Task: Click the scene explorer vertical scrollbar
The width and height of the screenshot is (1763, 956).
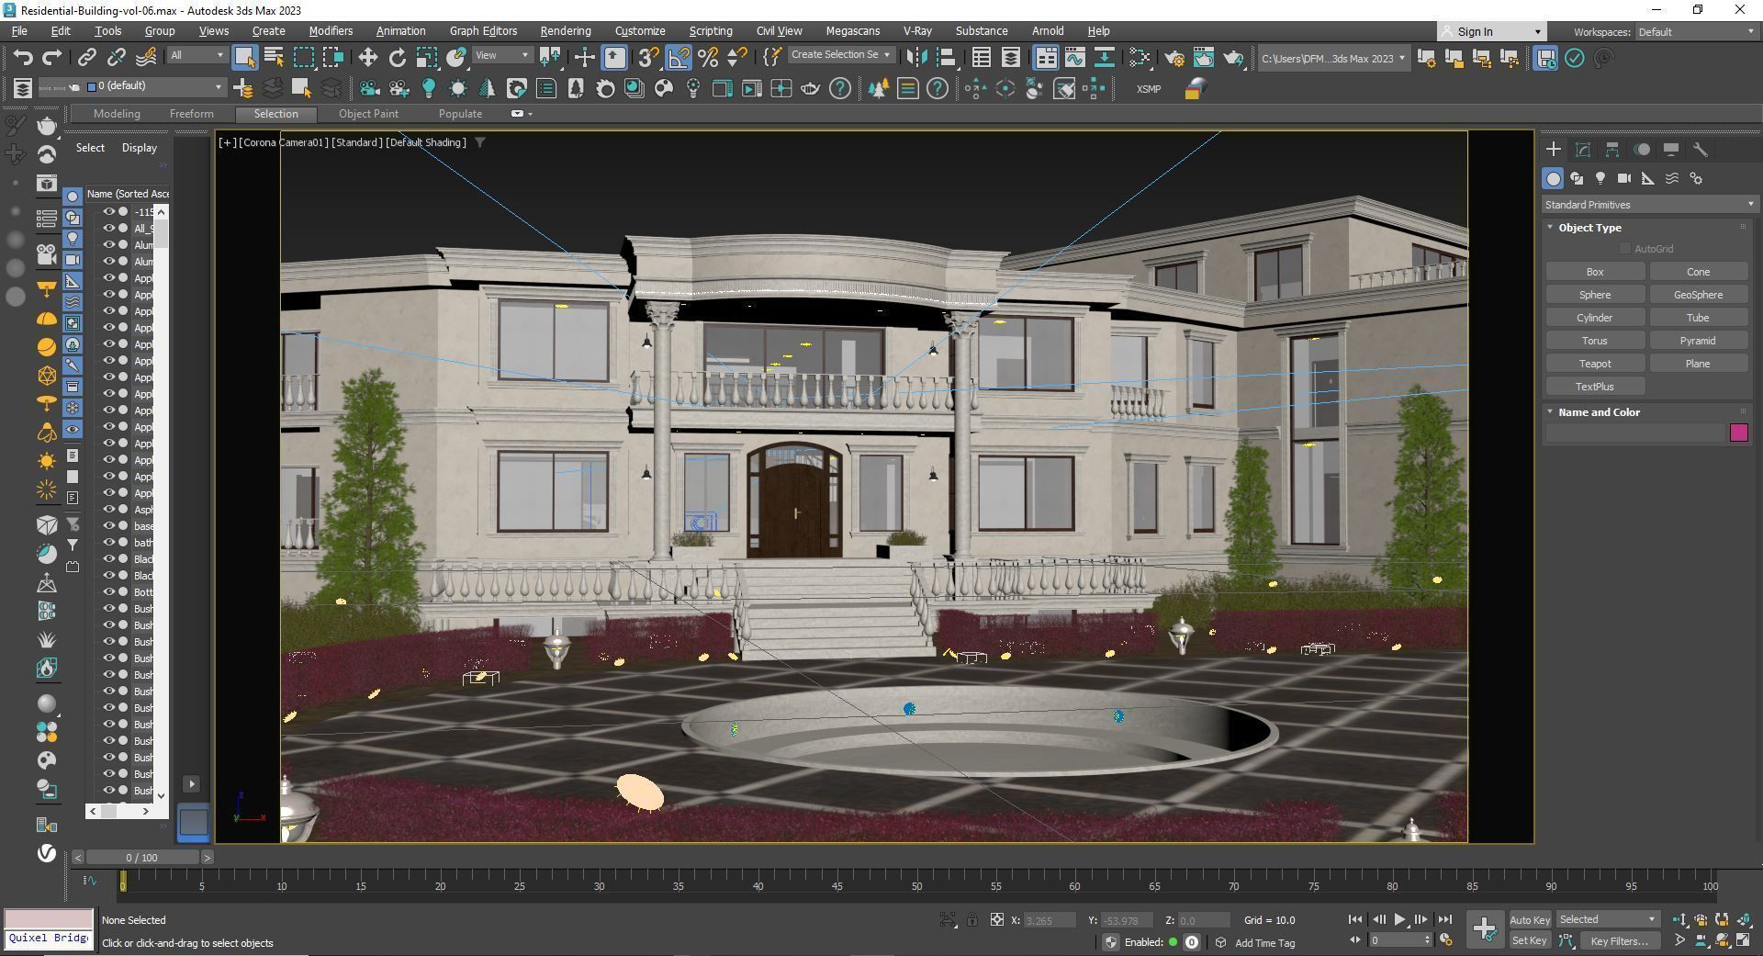Action: pos(162,502)
